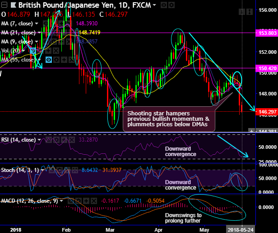This screenshot has width=278, height=233.
Task: Hide the RSI (14, close) indicator with the eye
Action: click(49, 140)
